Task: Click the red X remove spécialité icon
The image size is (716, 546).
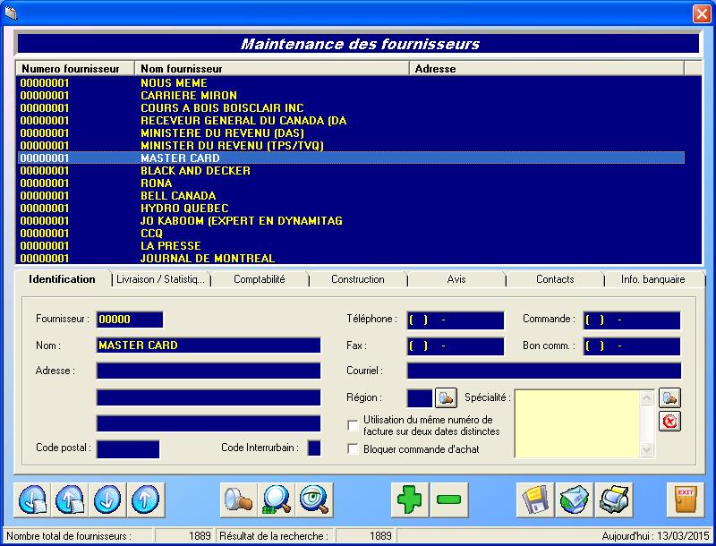Action: pos(669,421)
